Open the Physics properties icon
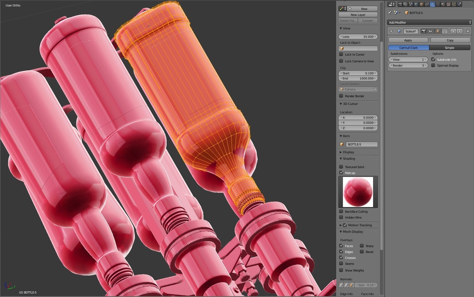 point(459,4)
